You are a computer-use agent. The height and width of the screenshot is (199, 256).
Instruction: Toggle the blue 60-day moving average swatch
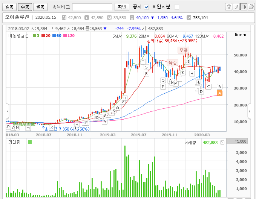[54, 35]
